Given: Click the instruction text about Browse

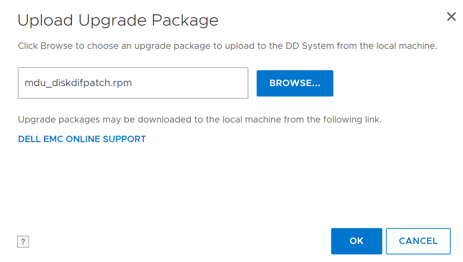Looking at the screenshot, I should click(227, 45).
